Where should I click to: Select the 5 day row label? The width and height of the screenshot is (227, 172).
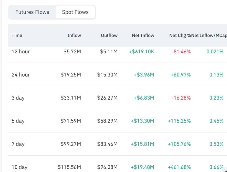(18, 121)
